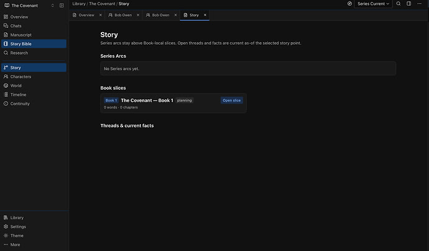Click the Characters people icon

(x=6, y=77)
